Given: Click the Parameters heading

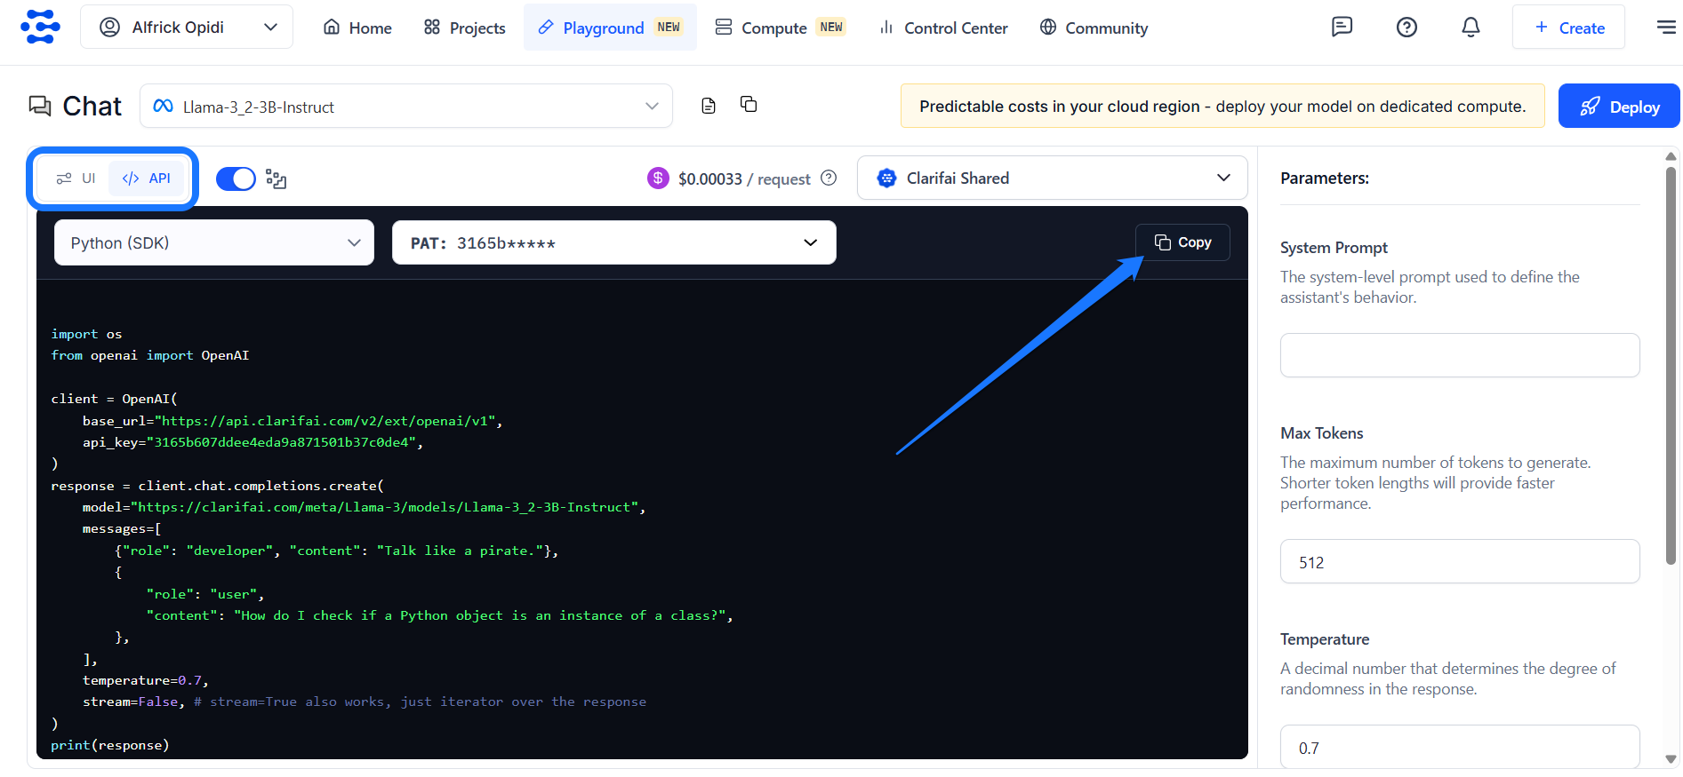Looking at the screenshot, I should [x=1325, y=178].
